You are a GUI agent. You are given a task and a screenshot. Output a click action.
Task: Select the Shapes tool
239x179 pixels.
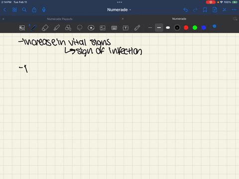tap(68, 28)
